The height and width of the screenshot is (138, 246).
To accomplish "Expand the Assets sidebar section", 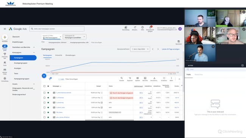I will (34, 84).
